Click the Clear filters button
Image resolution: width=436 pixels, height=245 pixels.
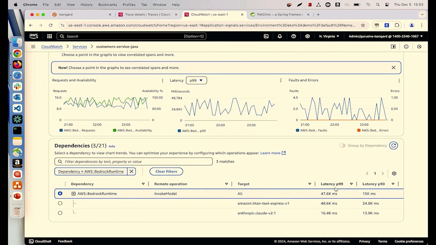pos(166,171)
